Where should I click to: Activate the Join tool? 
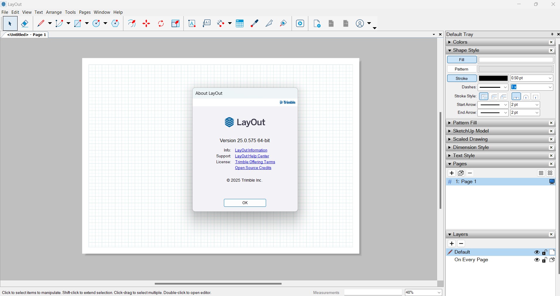[283, 23]
